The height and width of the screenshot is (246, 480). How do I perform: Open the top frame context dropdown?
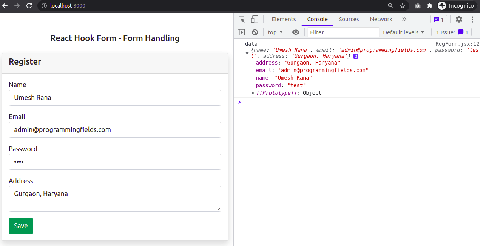coord(275,32)
